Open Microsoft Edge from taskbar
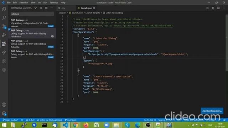228x128 pixels. coord(138,125)
